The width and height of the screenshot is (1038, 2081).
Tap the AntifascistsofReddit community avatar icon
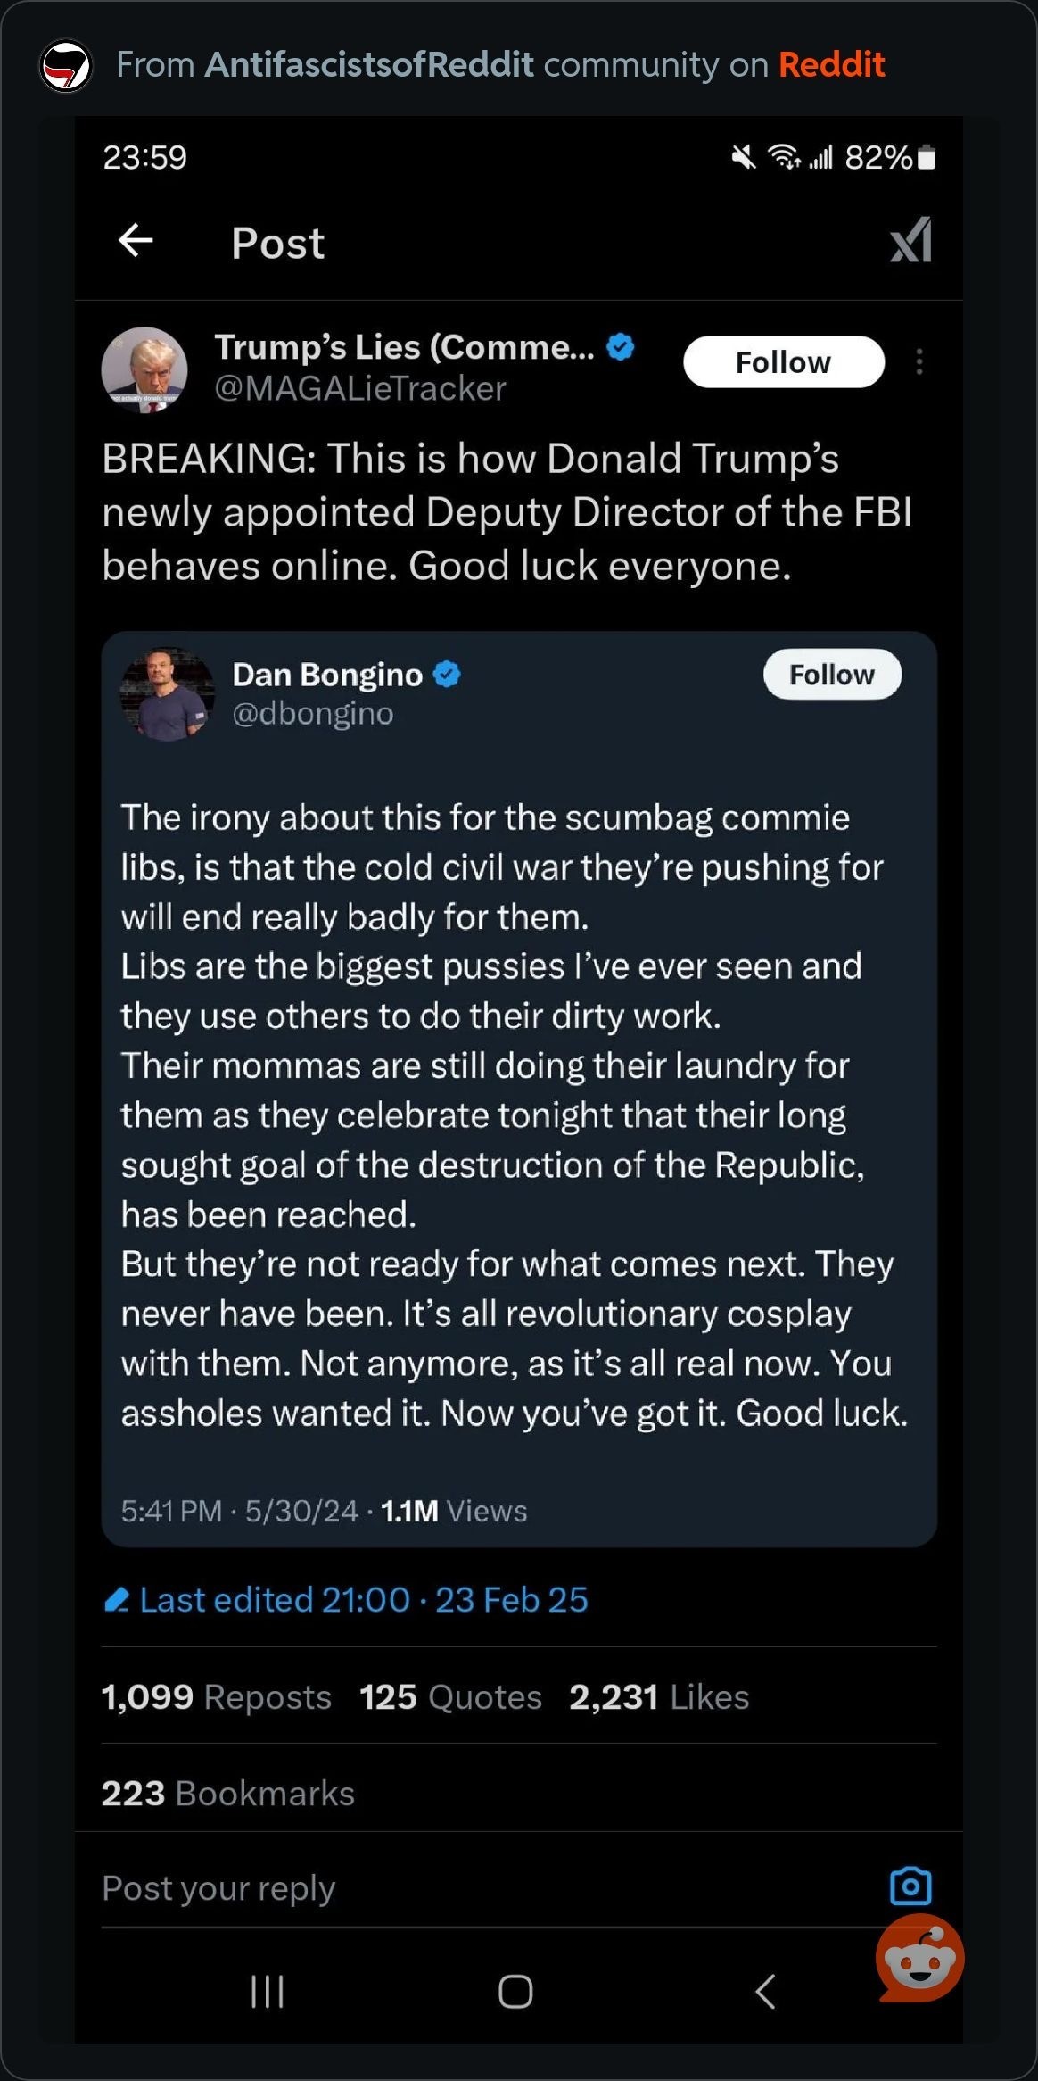[66, 65]
